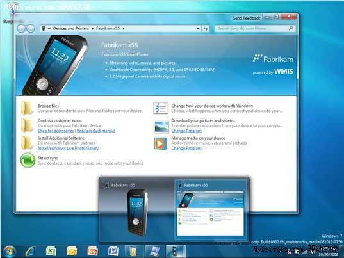
Task: Open the Shop for accessories link
Action: point(56,131)
